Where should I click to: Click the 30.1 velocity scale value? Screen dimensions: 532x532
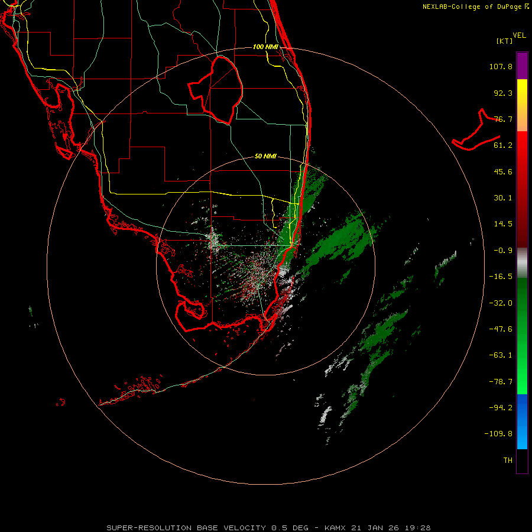click(x=503, y=198)
